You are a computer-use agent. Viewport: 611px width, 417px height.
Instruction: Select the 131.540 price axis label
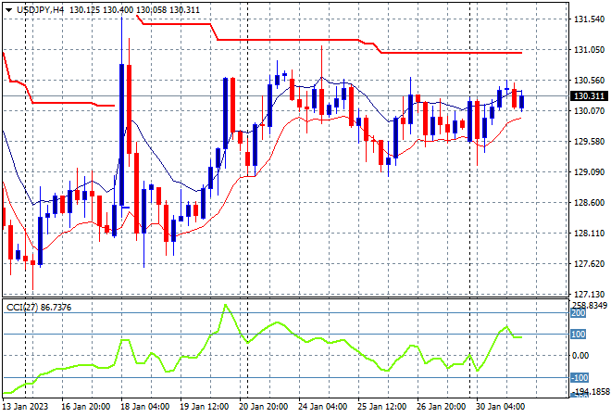[589, 19]
